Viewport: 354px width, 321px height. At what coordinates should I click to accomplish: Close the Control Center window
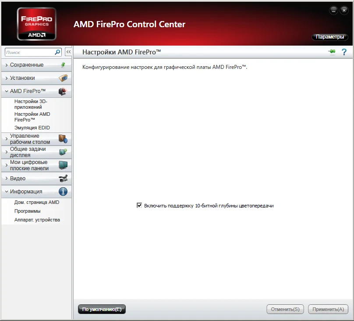click(x=344, y=11)
